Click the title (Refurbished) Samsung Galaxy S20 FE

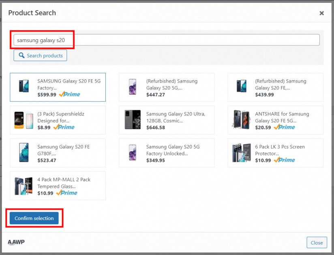point(281,85)
